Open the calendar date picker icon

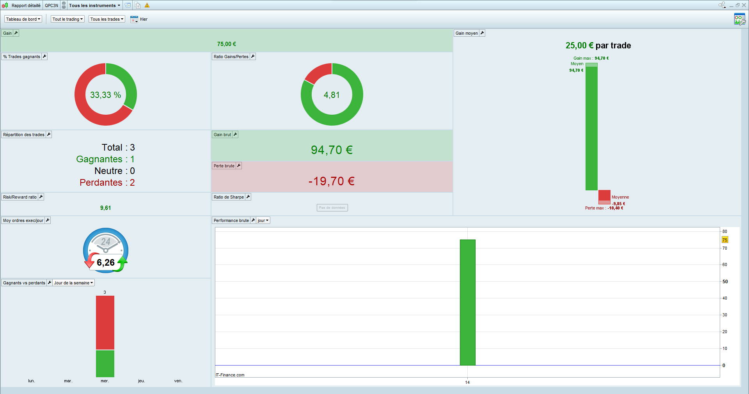[134, 19]
